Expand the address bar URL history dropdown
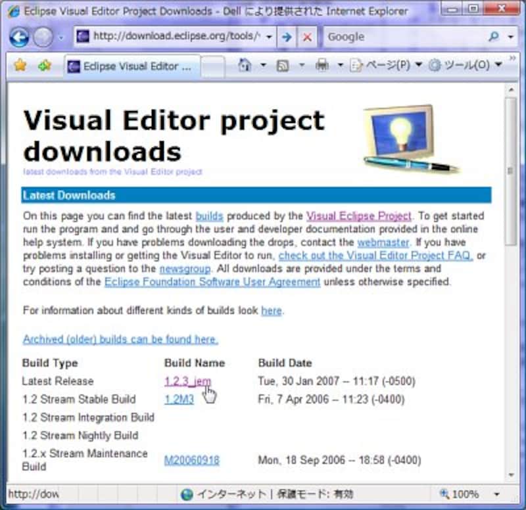The image size is (526, 510). pyautogui.click(x=269, y=37)
